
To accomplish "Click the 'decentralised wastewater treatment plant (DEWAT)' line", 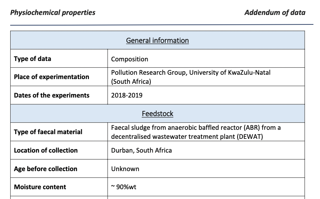I will [x=187, y=136].
